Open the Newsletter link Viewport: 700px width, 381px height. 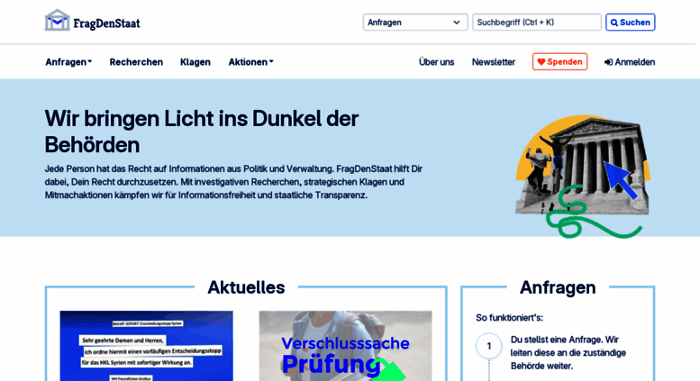point(494,62)
